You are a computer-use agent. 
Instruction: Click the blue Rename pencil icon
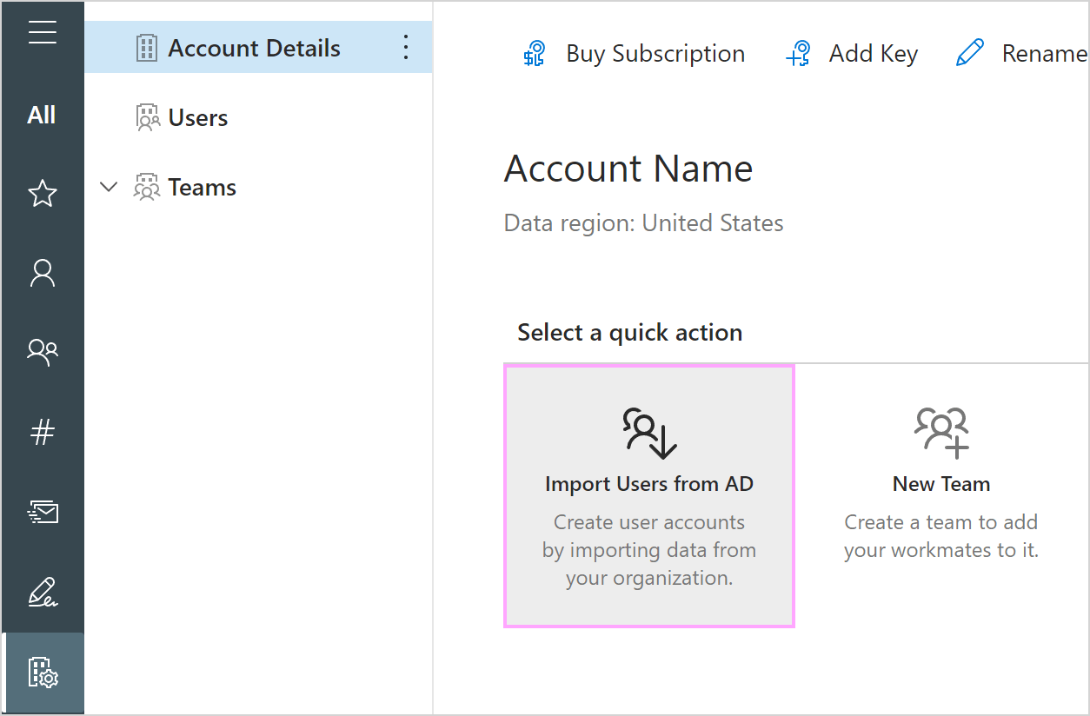971,51
